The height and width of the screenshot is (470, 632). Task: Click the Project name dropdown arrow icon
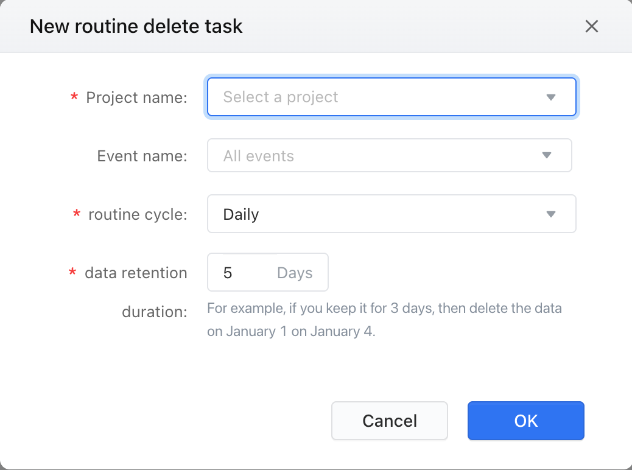point(550,97)
